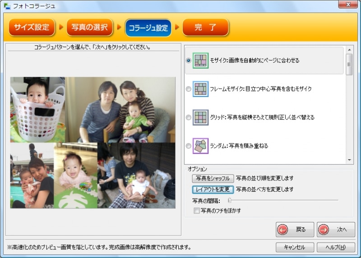This screenshot has width=361, height=258.
Task: Select the モザイク radio button
Action: click(x=188, y=60)
